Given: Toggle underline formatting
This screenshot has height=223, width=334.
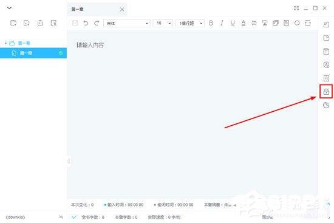Looking at the screenshot, I should [233, 23].
